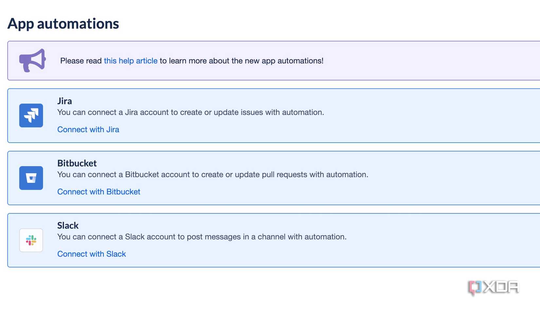540x317 pixels.
Task: Click the Jira description about creating issues
Action: pyautogui.click(x=190, y=112)
